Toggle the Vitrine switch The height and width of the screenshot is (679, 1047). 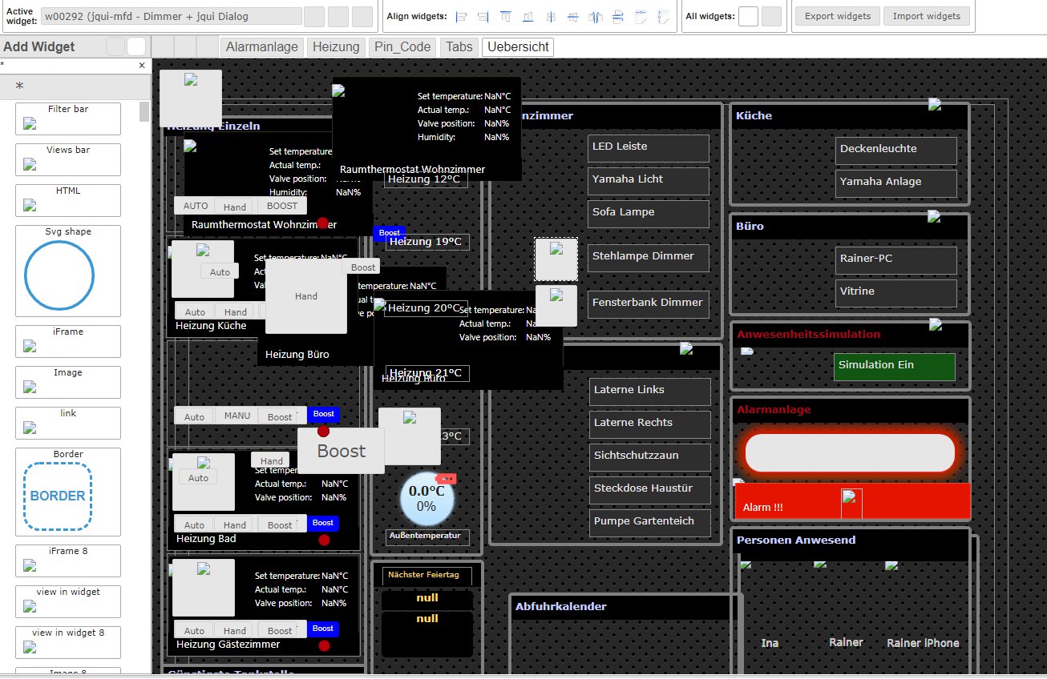click(x=896, y=293)
